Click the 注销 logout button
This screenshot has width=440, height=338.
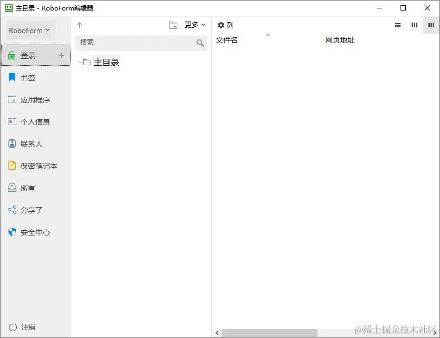pos(22,327)
